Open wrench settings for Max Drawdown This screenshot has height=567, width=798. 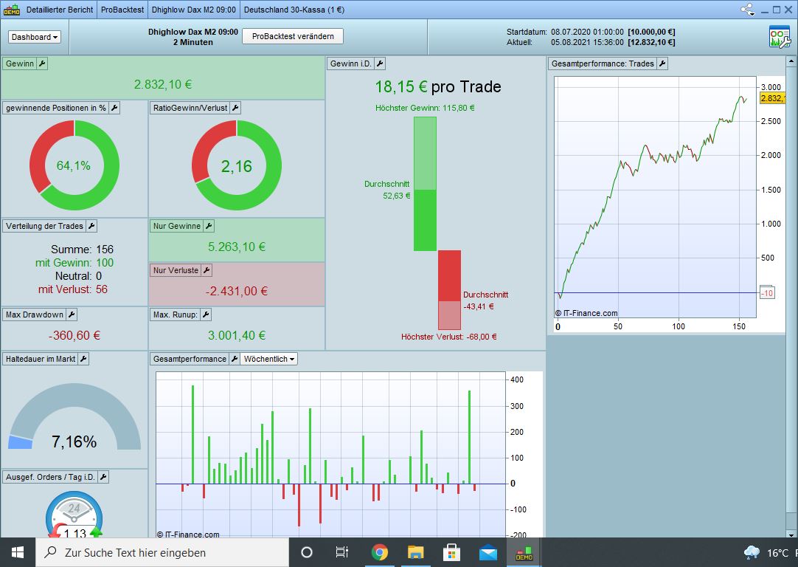(x=72, y=315)
